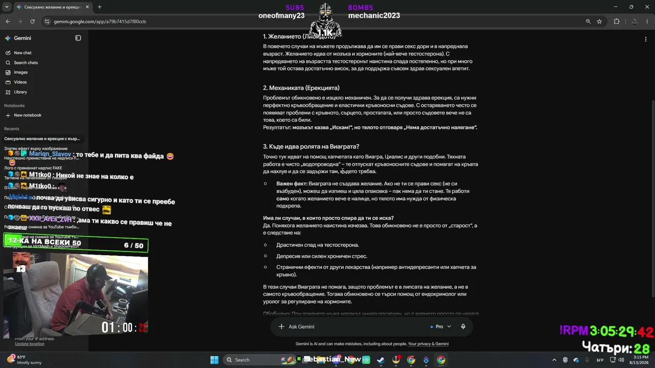Viewport: 655px width, 368px height.
Task: Click the Notebooks section label
Action: (14, 106)
